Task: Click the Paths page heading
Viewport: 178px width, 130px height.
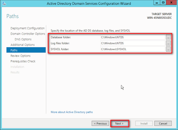Action: pos(13,16)
